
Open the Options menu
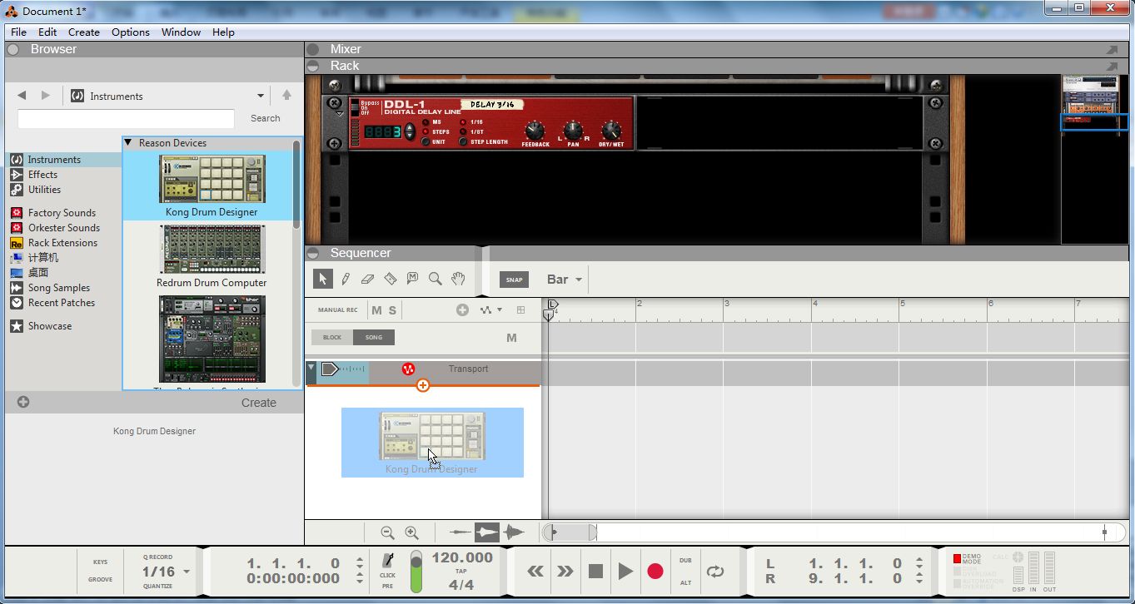pyautogui.click(x=131, y=32)
